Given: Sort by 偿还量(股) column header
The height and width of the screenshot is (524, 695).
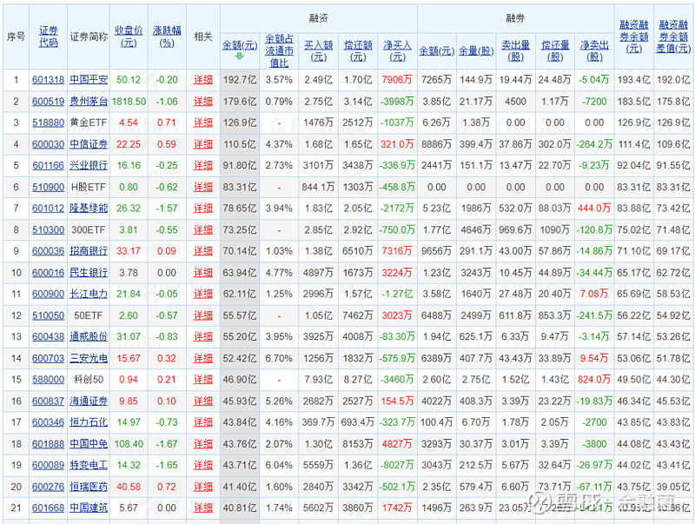Looking at the screenshot, I should (555, 51).
